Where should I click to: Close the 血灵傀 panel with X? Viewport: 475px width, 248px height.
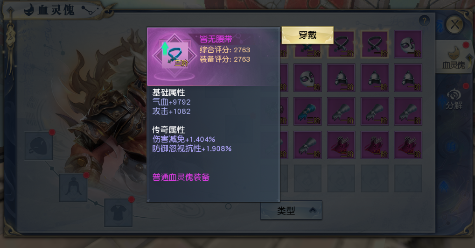455,24
